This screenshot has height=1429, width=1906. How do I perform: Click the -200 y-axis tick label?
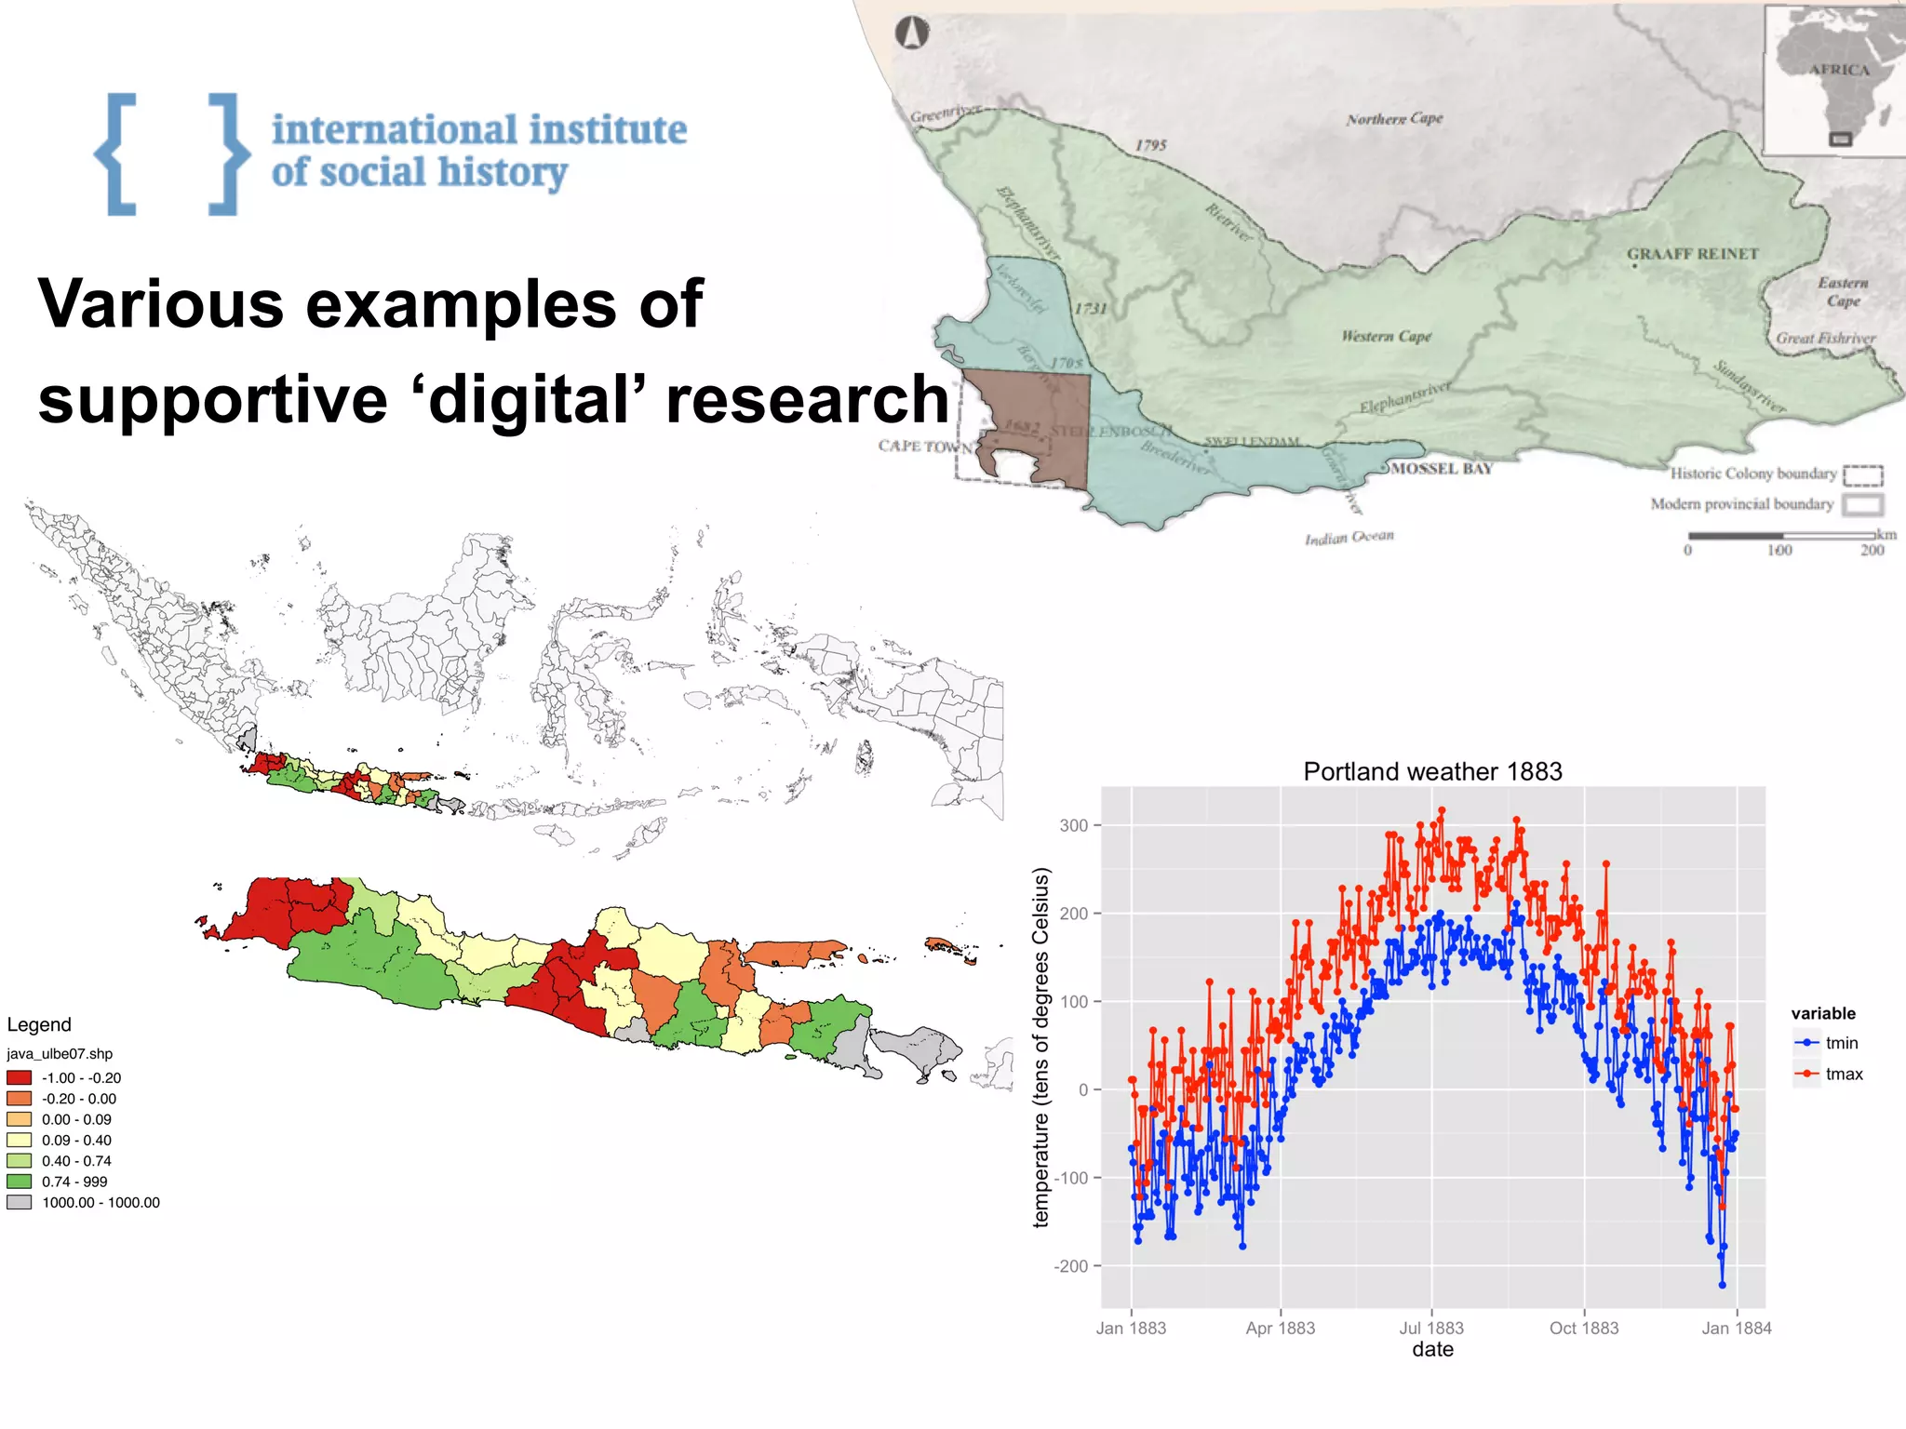pyautogui.click(x=1071, y=1266)
